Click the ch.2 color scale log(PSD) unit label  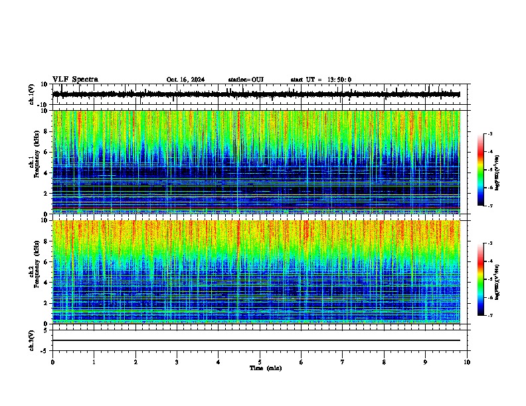(x=497, y=283)
